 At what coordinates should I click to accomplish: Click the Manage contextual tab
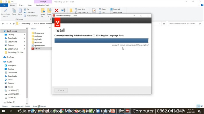[x=43, y=1]
